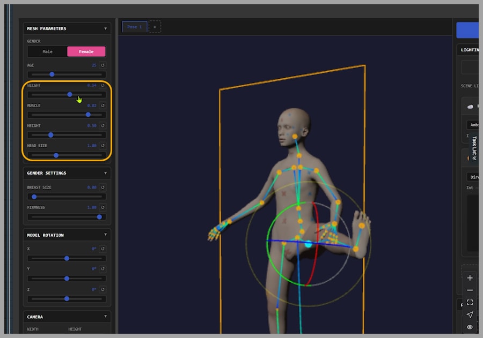Collapse the Camera section
Screen dimensions: 483x338
point(105,317)
